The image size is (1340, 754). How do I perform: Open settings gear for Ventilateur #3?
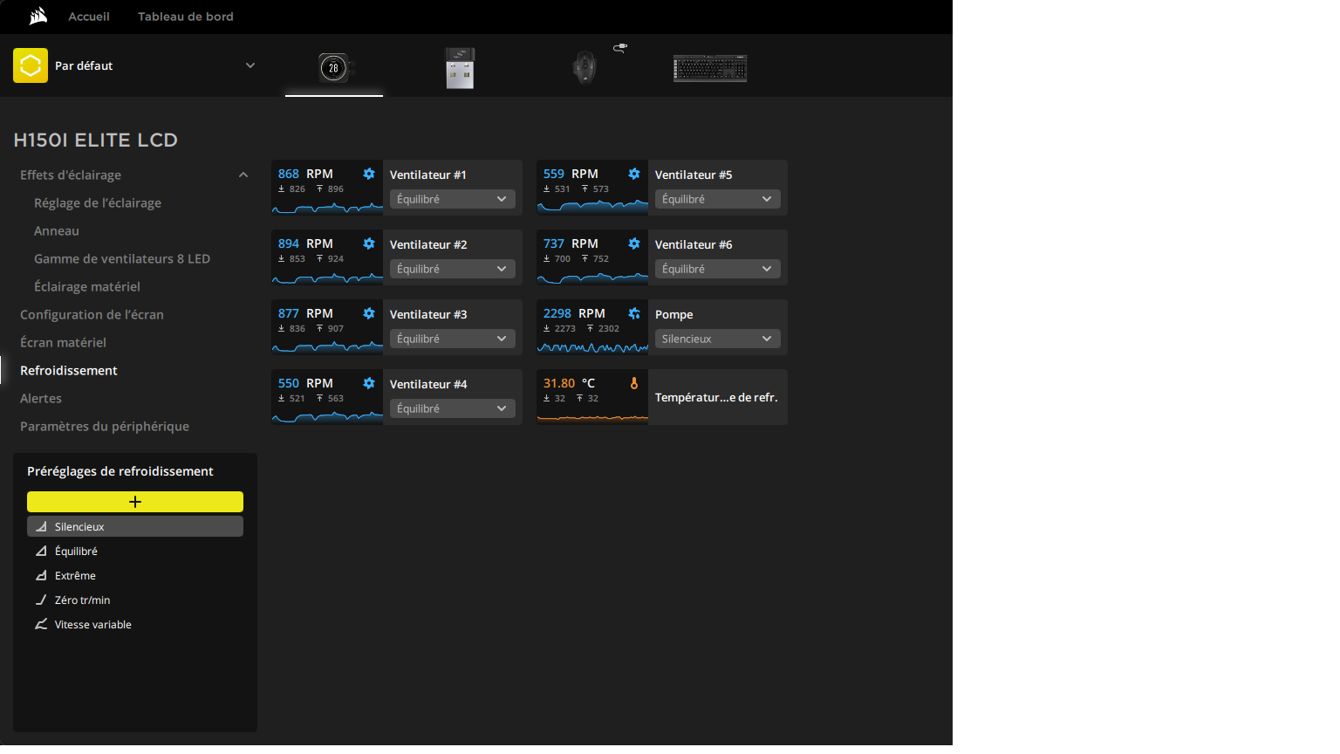click(369, 313)
